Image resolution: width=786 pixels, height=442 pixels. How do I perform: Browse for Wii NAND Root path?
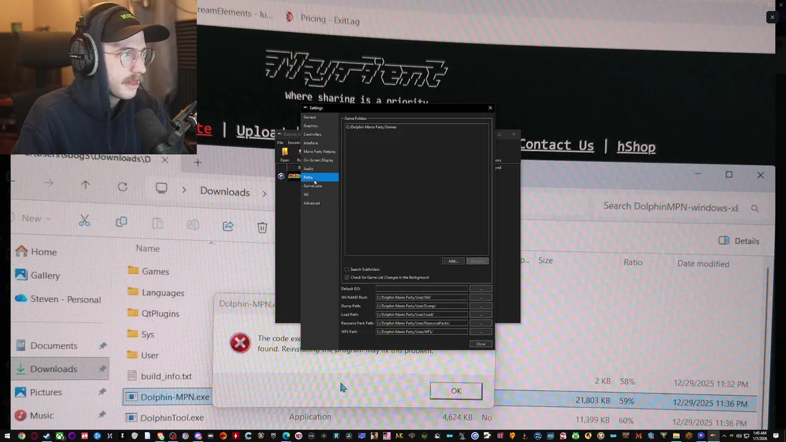pos(481,297)
